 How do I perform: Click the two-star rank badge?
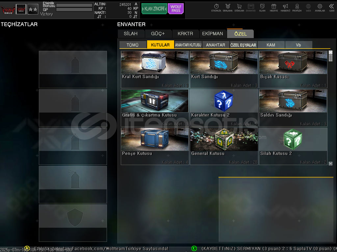[33, 9]
